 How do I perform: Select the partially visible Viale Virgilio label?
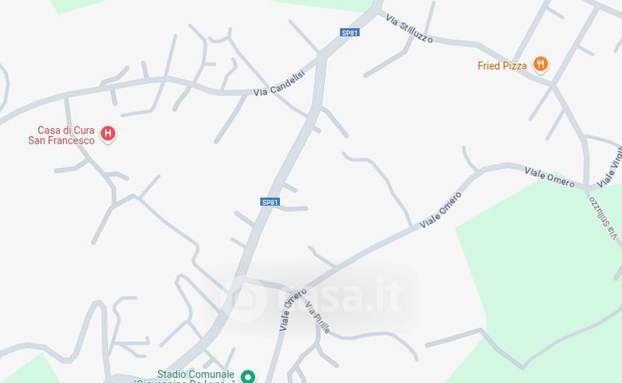pyautogui.click(x=610, y=167)
